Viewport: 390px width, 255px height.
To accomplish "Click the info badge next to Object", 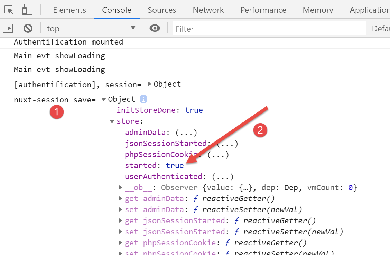I will (x=143, y=99).
